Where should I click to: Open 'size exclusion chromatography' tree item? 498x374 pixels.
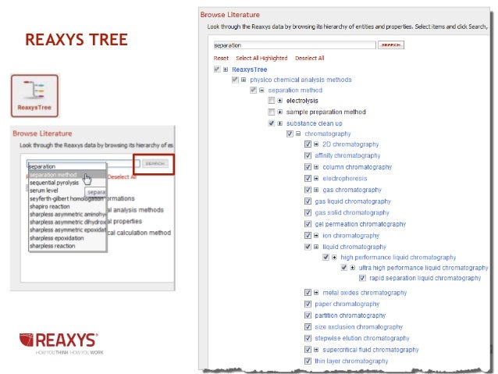click(x=358, y=327)
